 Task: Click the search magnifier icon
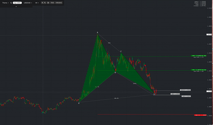11,3
